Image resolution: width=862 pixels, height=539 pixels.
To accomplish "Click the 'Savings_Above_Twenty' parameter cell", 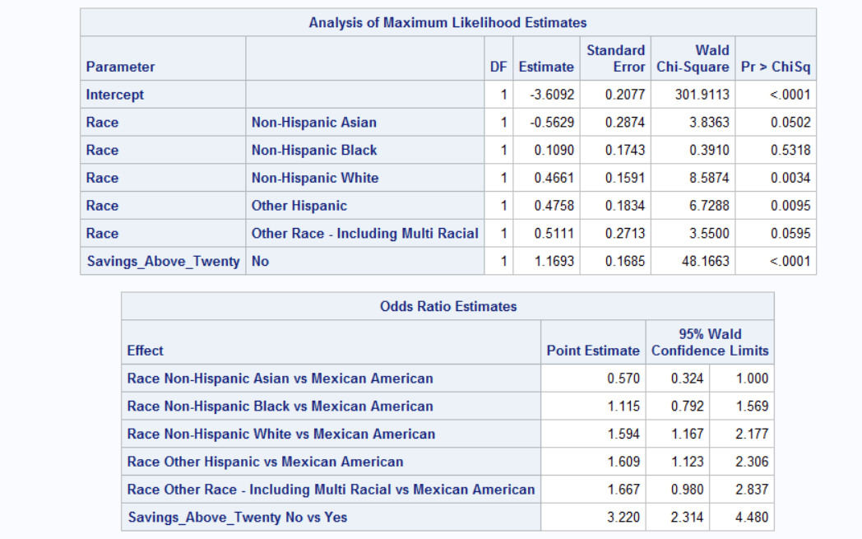I will coord(164,261).
